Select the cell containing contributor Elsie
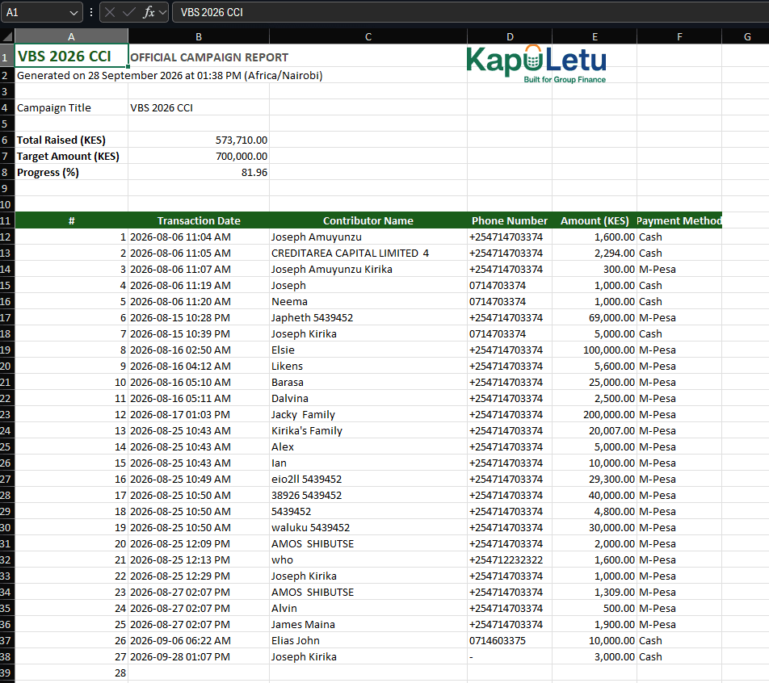Viewport: 769px width, 683px height. 368,350
